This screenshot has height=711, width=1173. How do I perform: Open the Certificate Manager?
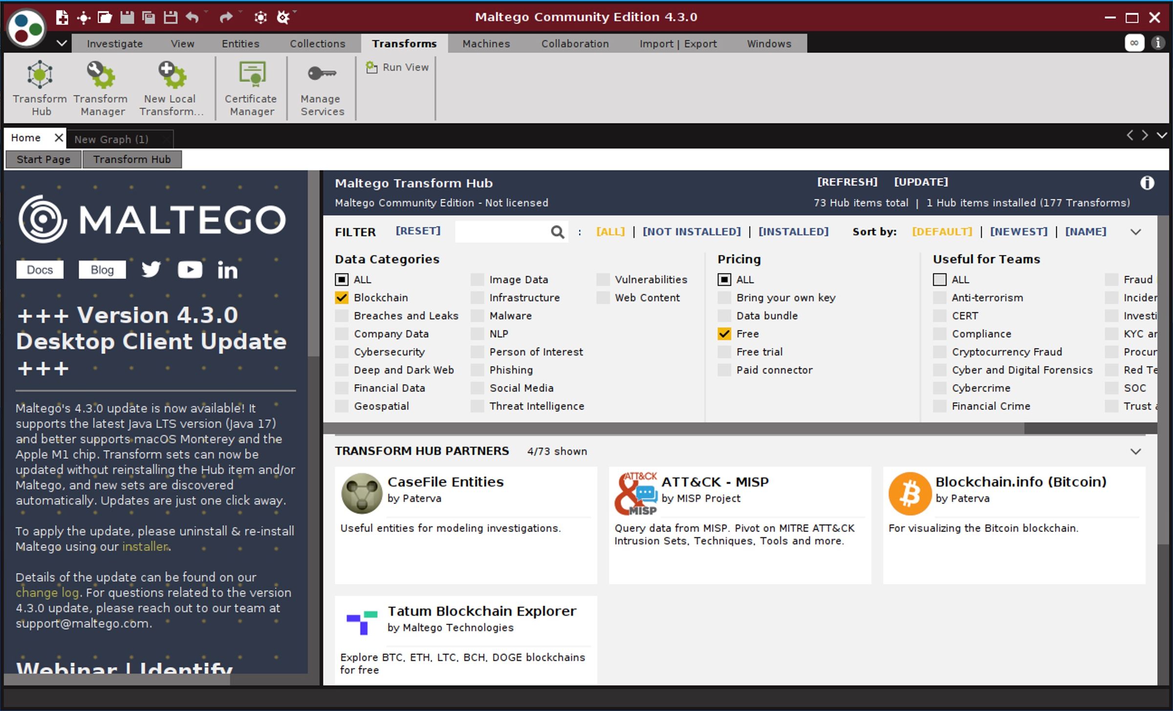(x=251, y=87)
